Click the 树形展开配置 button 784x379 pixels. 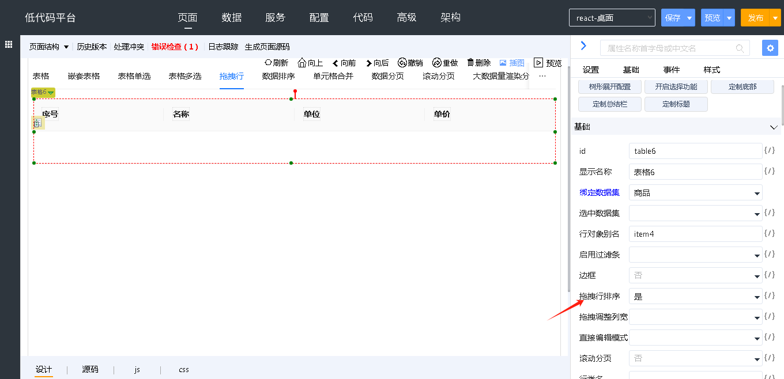[x=610, y=87]
